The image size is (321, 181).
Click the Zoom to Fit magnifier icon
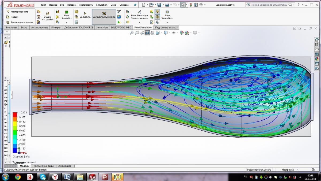coord(131,33)
